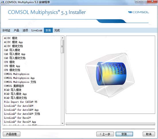Screen dimensions: 158x139
Task: Open the 许可证 tab
Action: coord(6,30)
